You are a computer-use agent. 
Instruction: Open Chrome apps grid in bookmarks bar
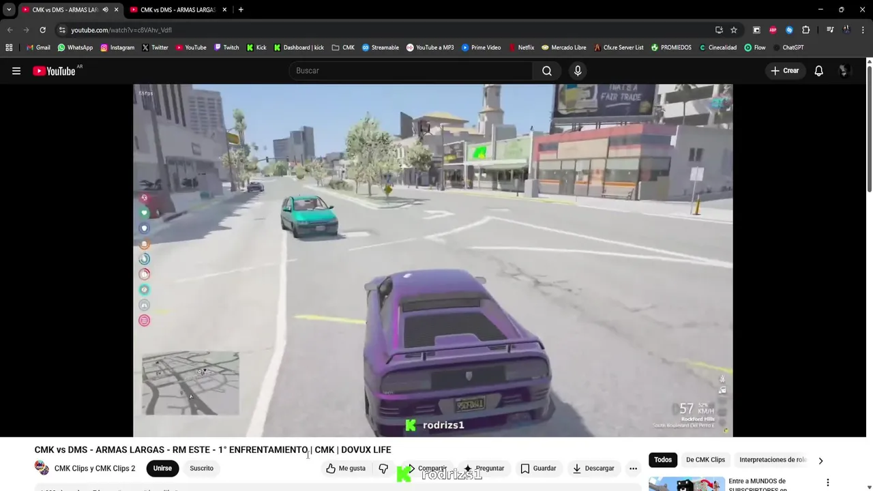point(9,48)
